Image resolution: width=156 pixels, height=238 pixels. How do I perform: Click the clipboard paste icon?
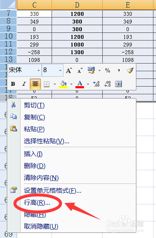(x=14, y=128)
